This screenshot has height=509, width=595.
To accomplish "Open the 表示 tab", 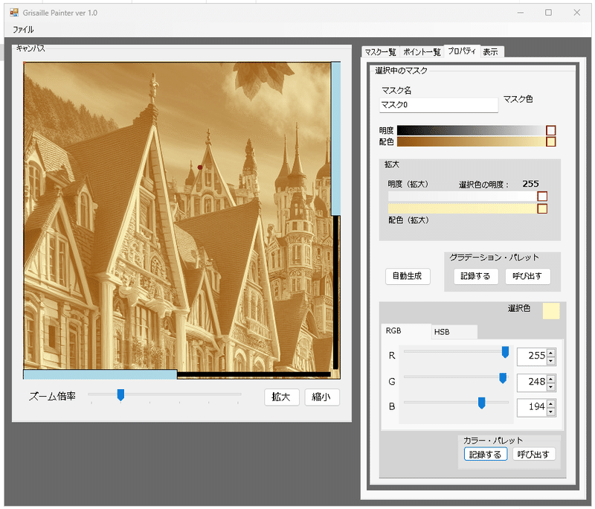I will coord(491,52).
